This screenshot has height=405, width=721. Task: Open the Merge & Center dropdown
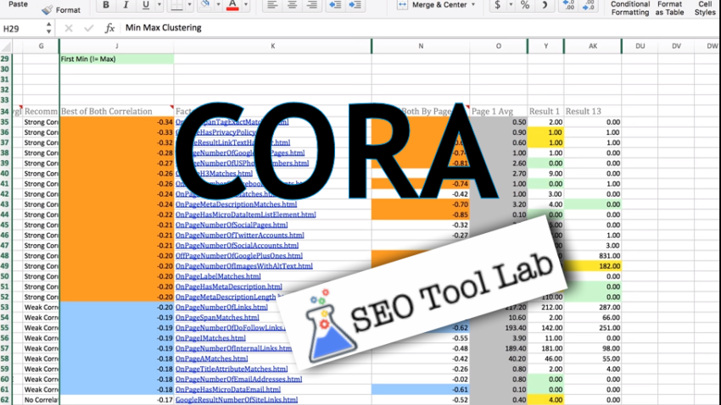pos(474,5)
